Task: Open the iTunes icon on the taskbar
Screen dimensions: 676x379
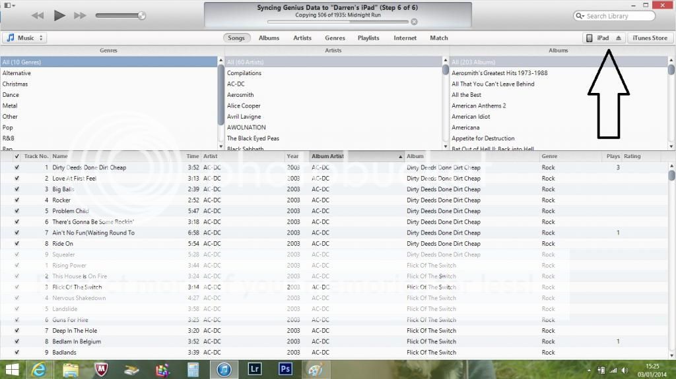Action: click(224, 370)
